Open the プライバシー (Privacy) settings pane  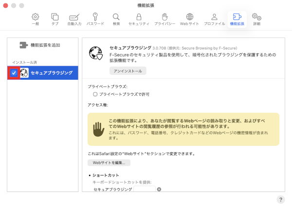click(164, 19)
